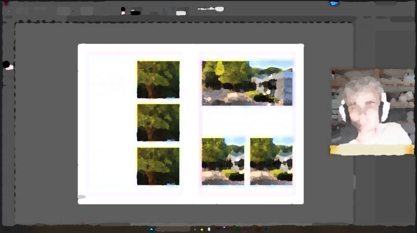Image resolution: width=417 pixels, height=233 pixels.
Task: Click the yellow icon in the taskbar
Action: pyautogui.click(x=202, y=230)
